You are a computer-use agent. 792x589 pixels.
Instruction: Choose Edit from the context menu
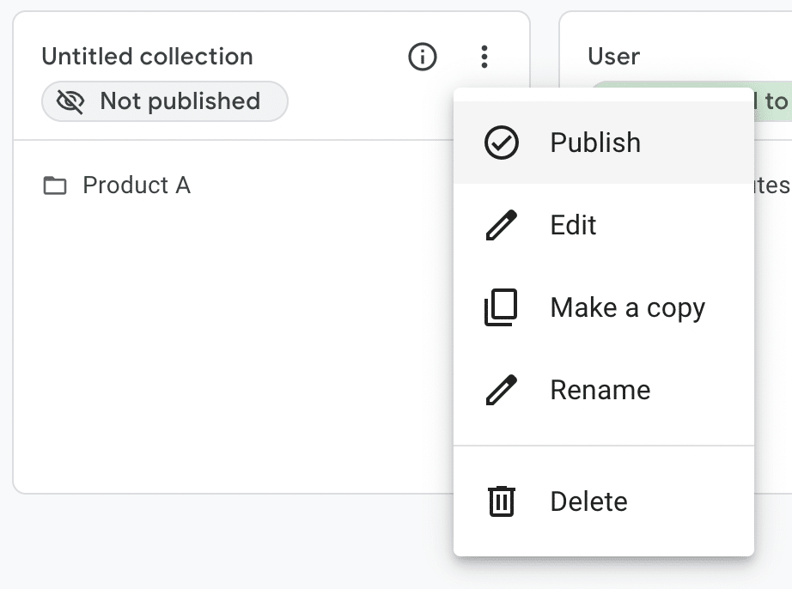click(x=574, y=225)
